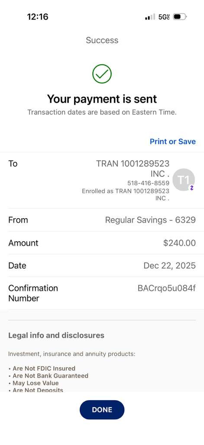Viewport: 204px width, 445px height.
Task: Tap the 5G network indicator
Action: point(164,17)
